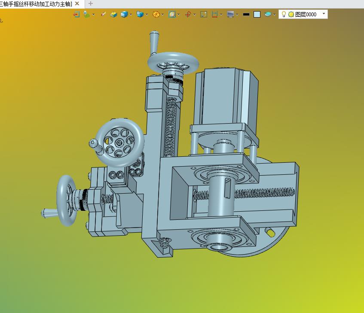The width and height of the screenshot is (364, 313).
Task: Open the zoom magnifier dropdown arrow
Action: coord(179,15)
